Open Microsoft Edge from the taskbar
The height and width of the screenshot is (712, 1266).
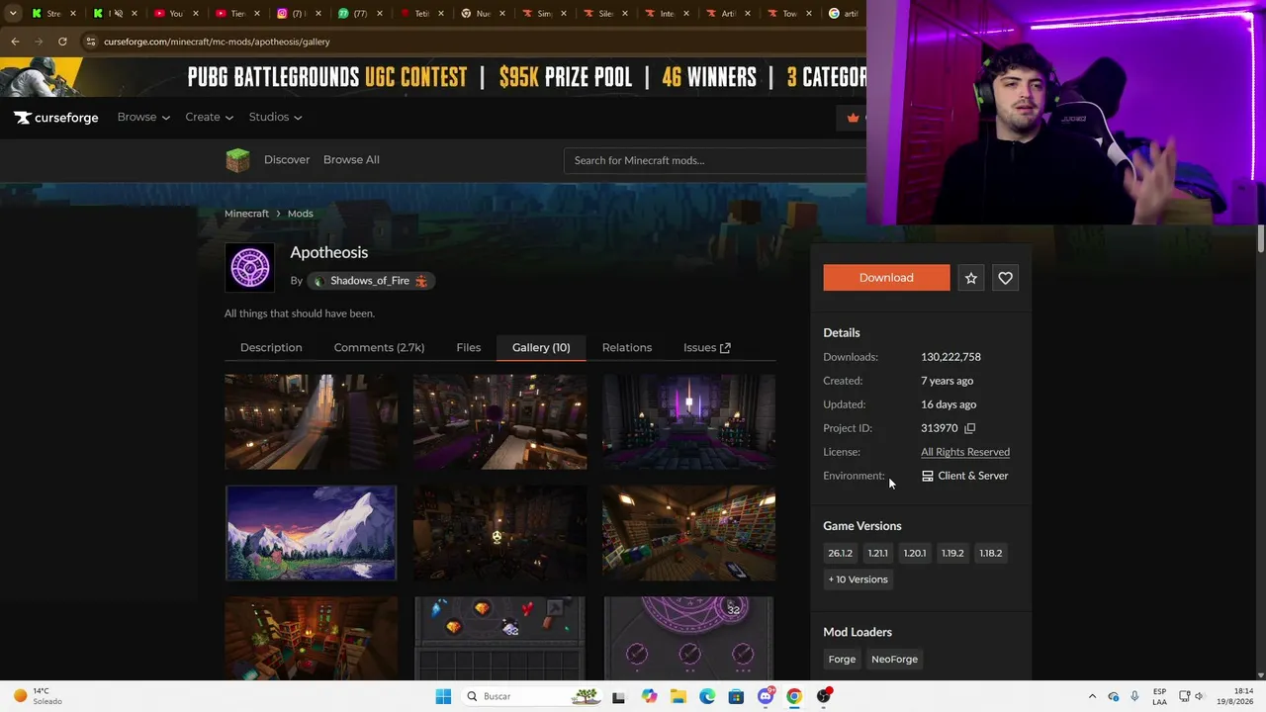coord(707,696)
